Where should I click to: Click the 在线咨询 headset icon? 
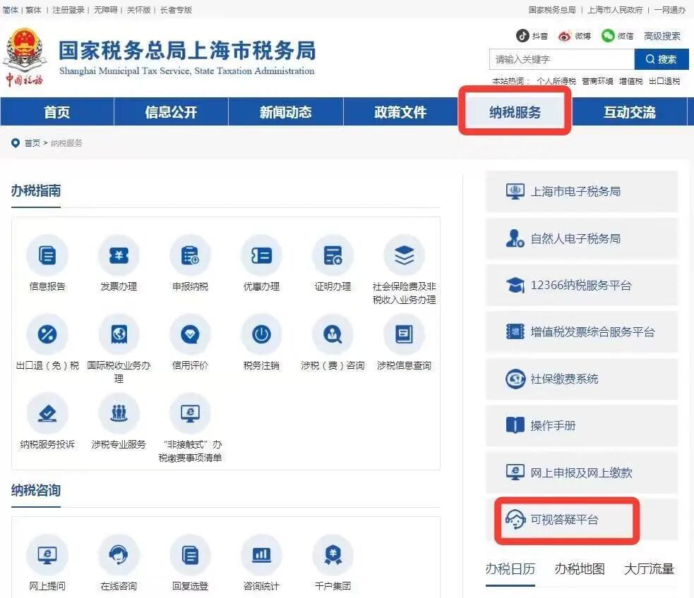pos(119,555)
